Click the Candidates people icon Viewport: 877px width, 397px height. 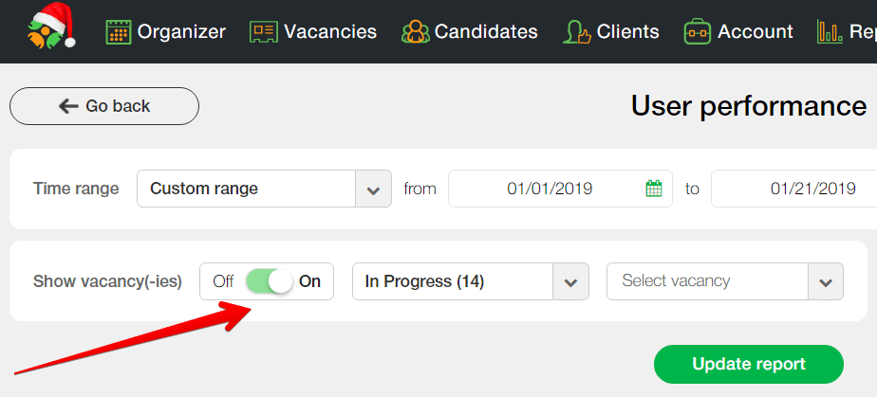[416, 32]
